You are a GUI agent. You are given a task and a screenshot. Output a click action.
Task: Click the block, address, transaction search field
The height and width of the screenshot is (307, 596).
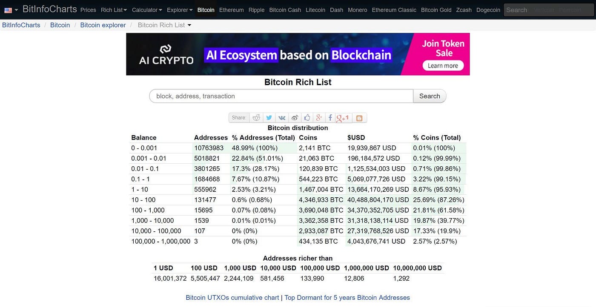[x=281, y=96]
